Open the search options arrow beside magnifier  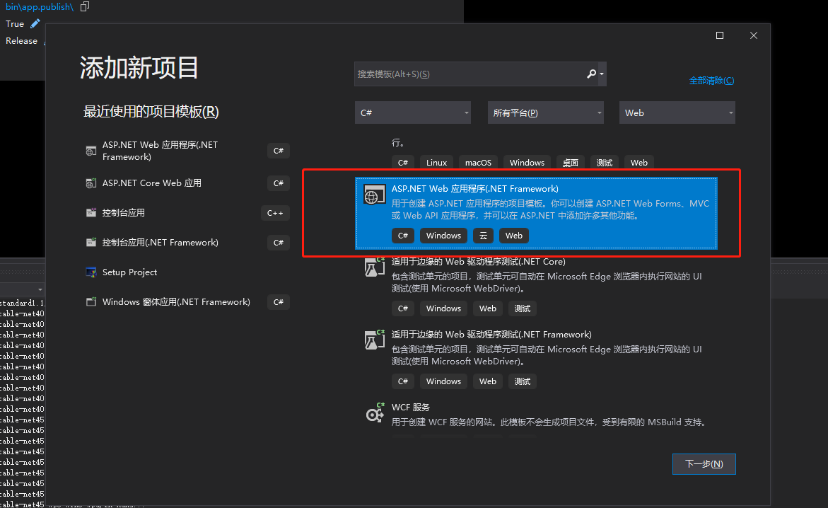coord(602,74)
